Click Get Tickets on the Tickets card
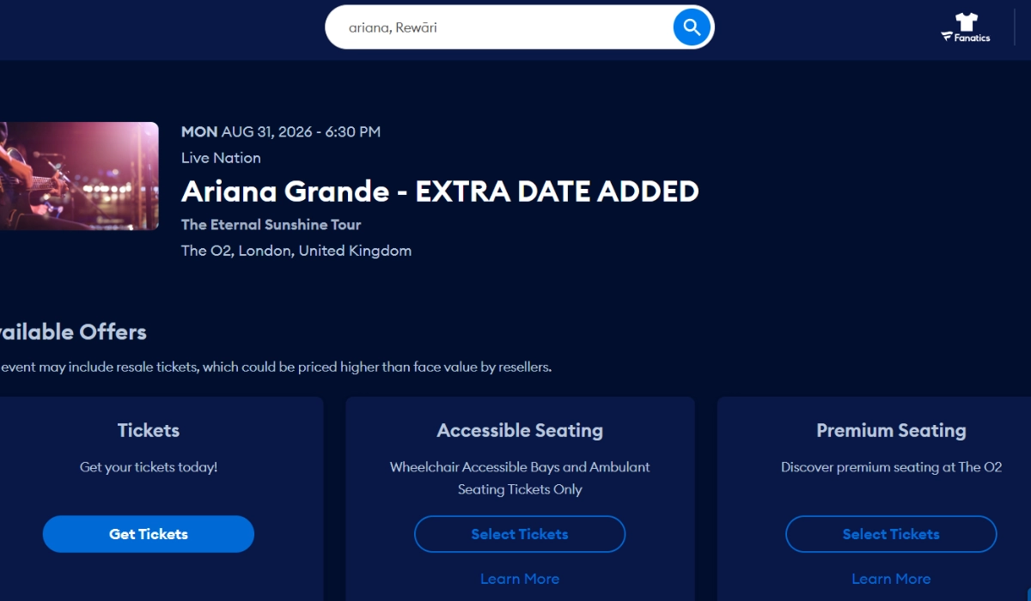Viewport: 1031px width, 601px height. (148, 533)
